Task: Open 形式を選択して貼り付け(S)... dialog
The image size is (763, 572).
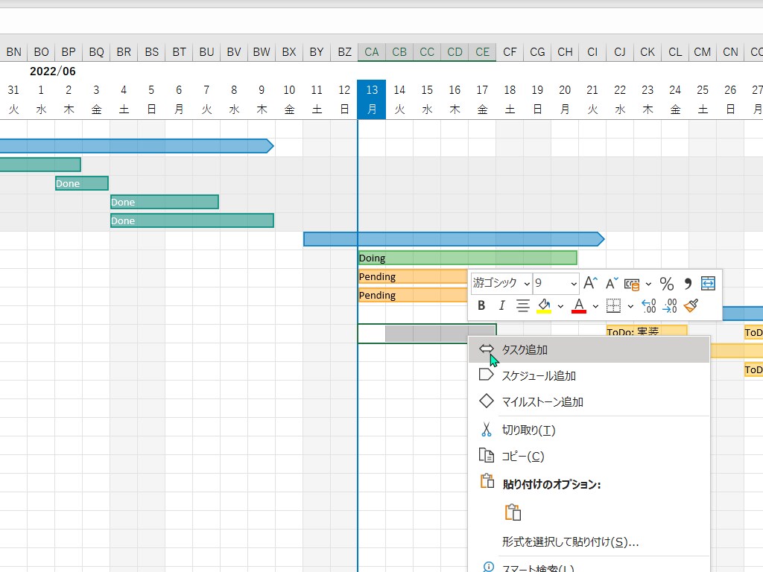Action: (589, 542)
